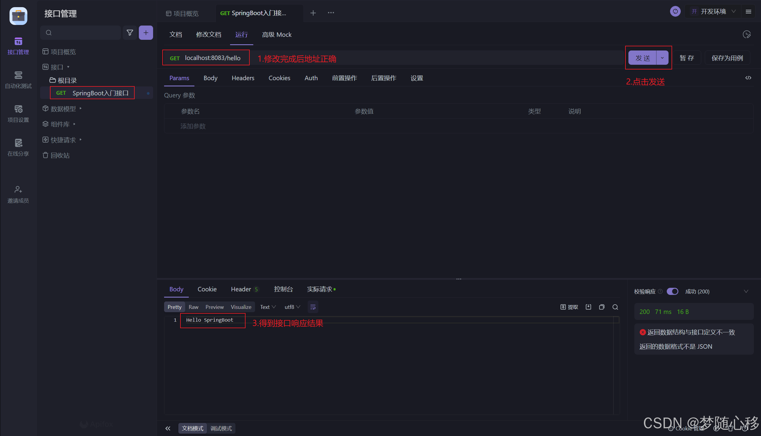Click the generate code icon
The height and width of the screenshot is (436, 761).
point(748,78)
